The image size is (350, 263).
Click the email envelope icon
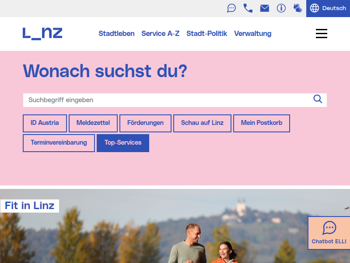[x=265, y=8]
